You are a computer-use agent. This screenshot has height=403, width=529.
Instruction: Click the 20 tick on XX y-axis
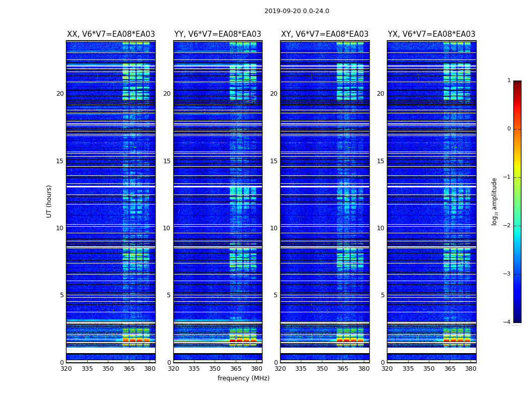pyautogui.click(x=60, y=94)
